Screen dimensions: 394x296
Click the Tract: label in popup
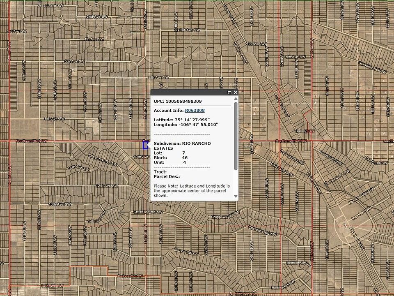pos(160,172)
